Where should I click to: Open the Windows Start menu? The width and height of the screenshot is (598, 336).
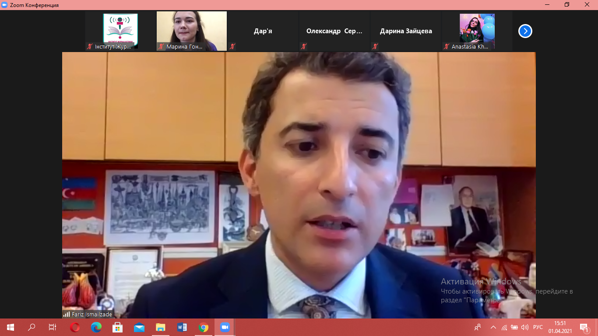point(11,327)
